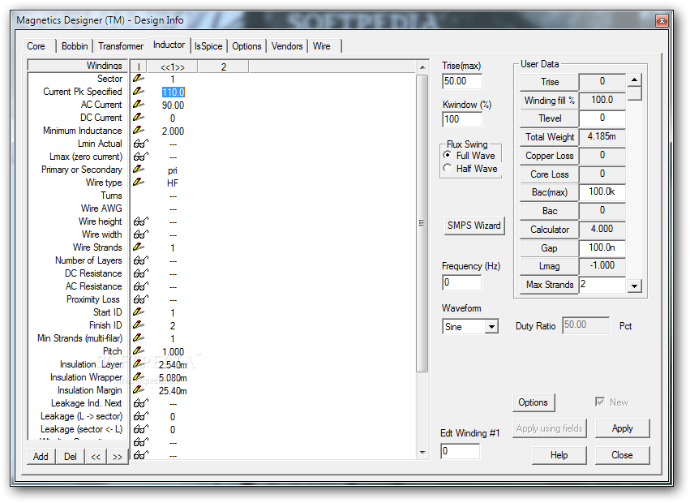The height and width of the screenshot is (503, 690).
Task: Click the Apply button
Action: (622, 428)
